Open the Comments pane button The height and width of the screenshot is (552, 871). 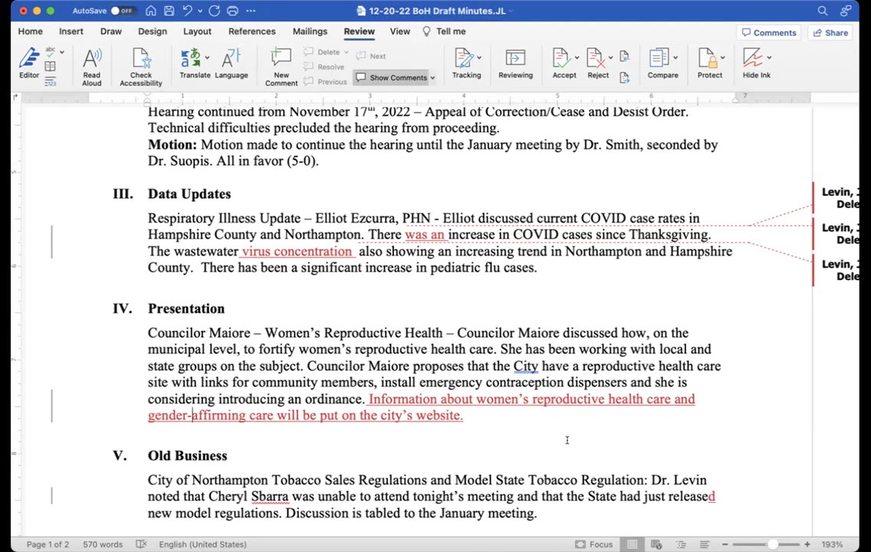pos(769,33)
